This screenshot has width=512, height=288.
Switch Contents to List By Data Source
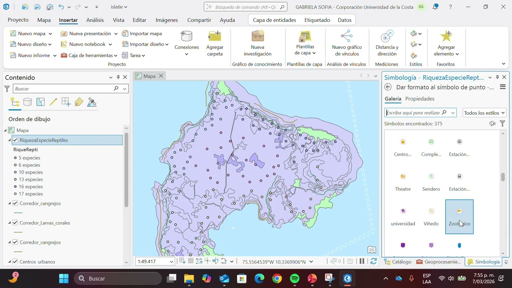click(28, 102)
